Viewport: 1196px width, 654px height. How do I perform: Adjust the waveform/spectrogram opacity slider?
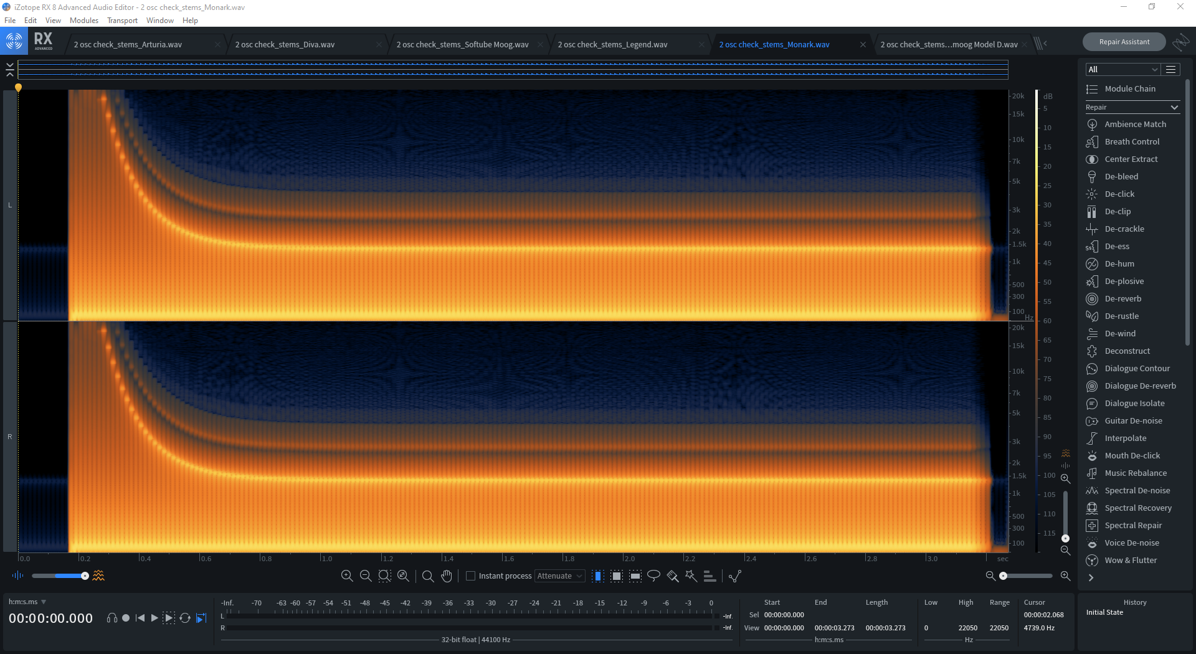coord(59,576)
